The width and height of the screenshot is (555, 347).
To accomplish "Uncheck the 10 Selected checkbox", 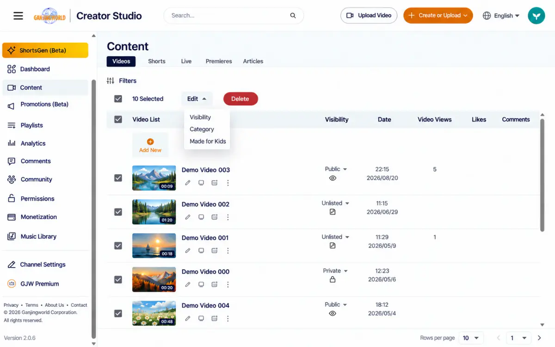I will tap(118, 99).
